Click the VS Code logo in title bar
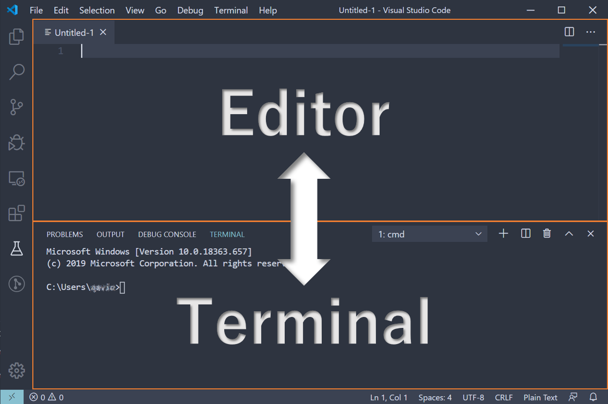The image size is (608, 404). pyautogui.click(x=13, y=10)
